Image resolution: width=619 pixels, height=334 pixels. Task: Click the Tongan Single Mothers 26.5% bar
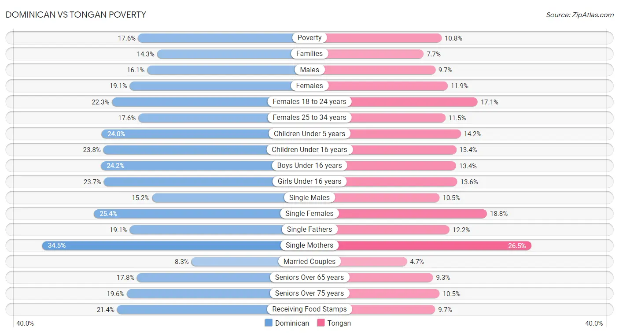[x=420, y=245]
